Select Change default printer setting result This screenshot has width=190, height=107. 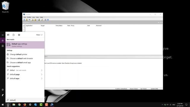coord(25,54)
